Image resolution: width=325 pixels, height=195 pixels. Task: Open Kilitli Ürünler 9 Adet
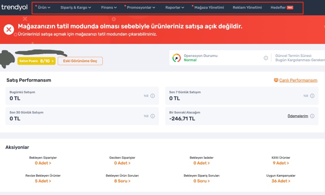tap(281, 163)
